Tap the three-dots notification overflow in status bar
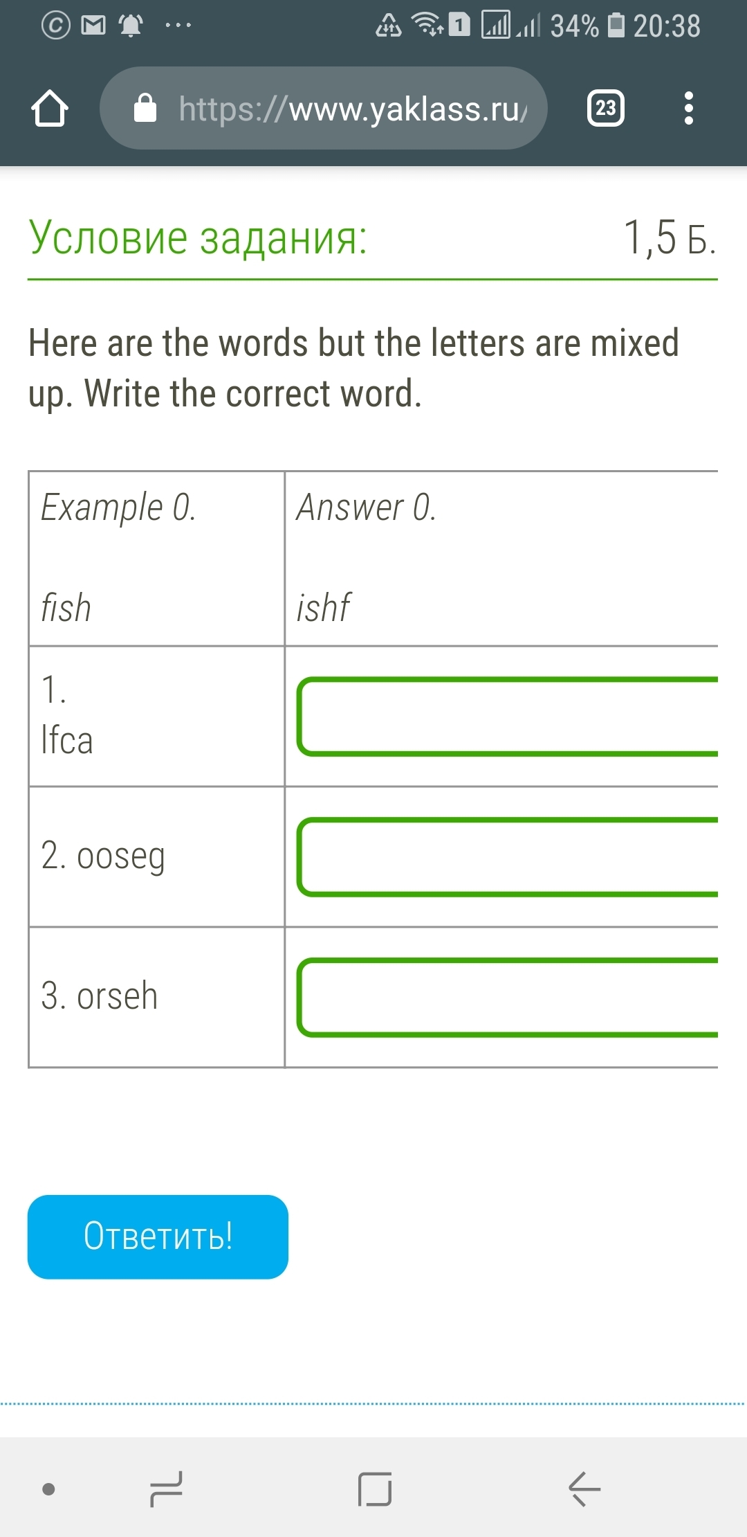Image resolution: width=747 pixels, height=1537 pixels. coord(178,26)
